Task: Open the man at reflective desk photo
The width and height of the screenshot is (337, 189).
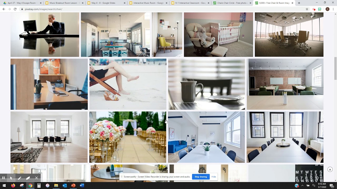Action: [45, 34]
